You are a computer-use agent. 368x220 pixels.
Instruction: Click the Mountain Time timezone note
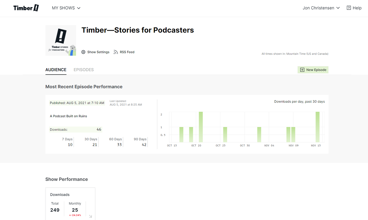pos(295,54)
